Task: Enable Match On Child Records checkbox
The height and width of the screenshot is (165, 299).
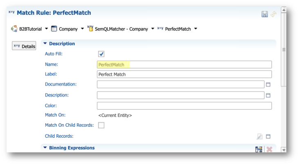Action: pos(101,125)
